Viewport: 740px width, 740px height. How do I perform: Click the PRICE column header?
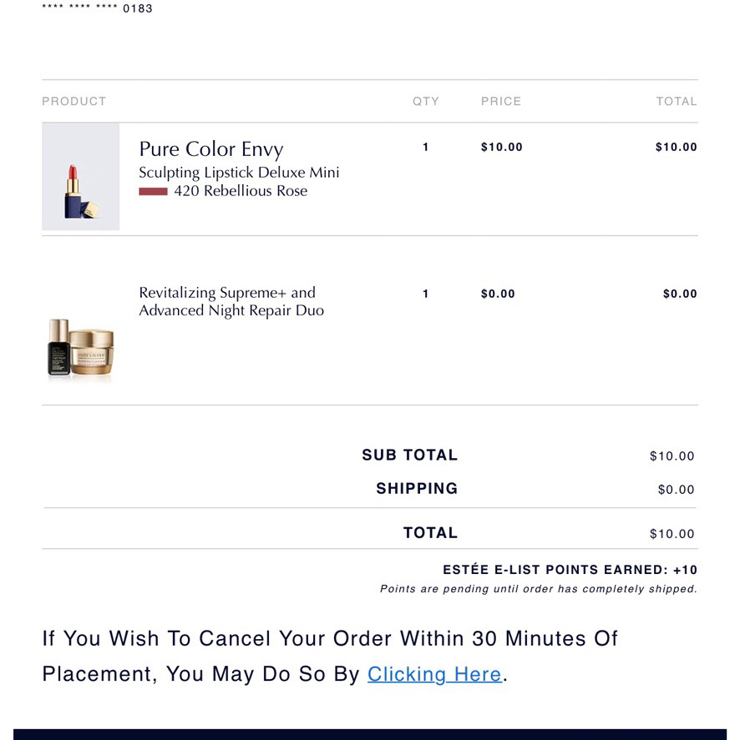pos(501,102)
